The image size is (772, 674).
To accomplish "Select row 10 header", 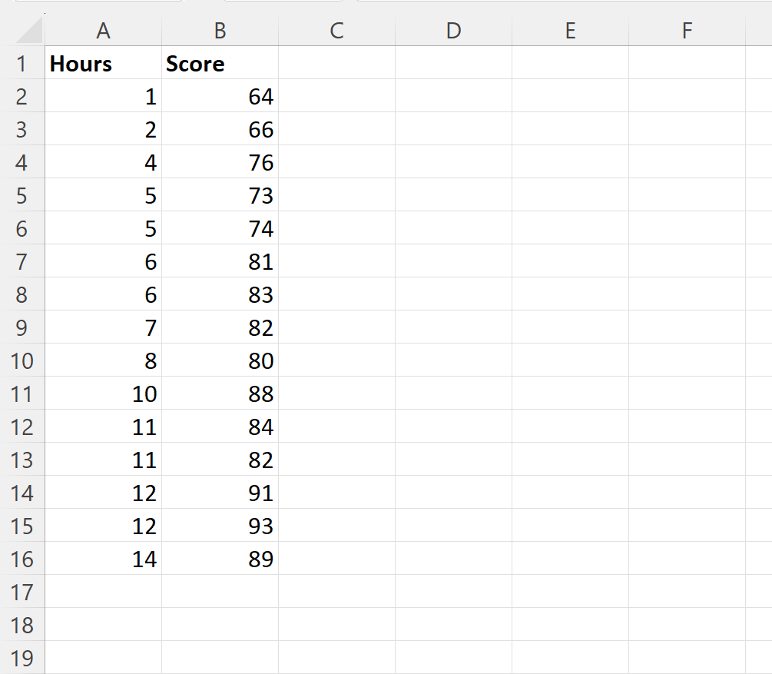I will (22, 360).
